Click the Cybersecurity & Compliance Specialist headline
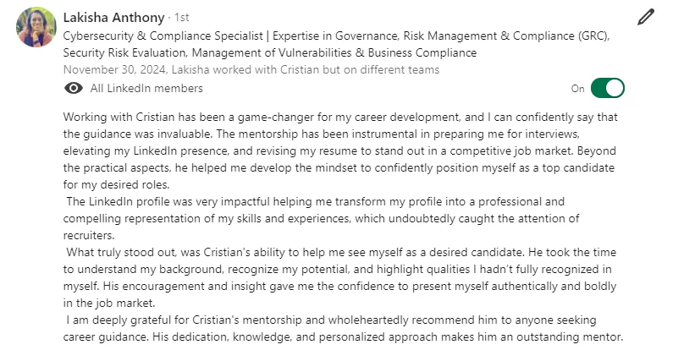Viewport: 673px width, 350px height. tap(163, 36)
